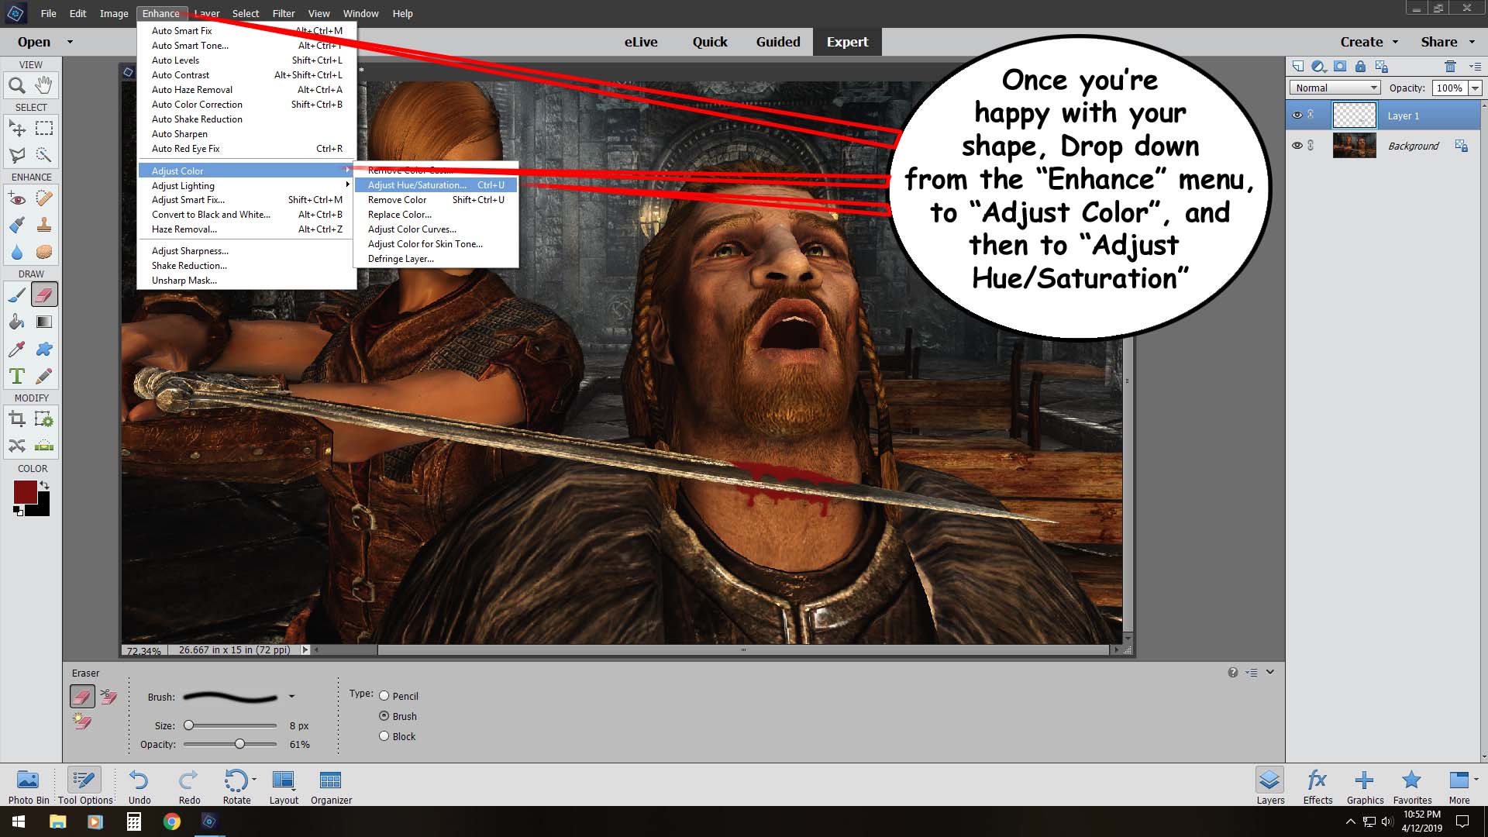The height and width of the screenshot is (837, 1488).
Task: Select the Custom Shape tool
Action: (44, 350)
